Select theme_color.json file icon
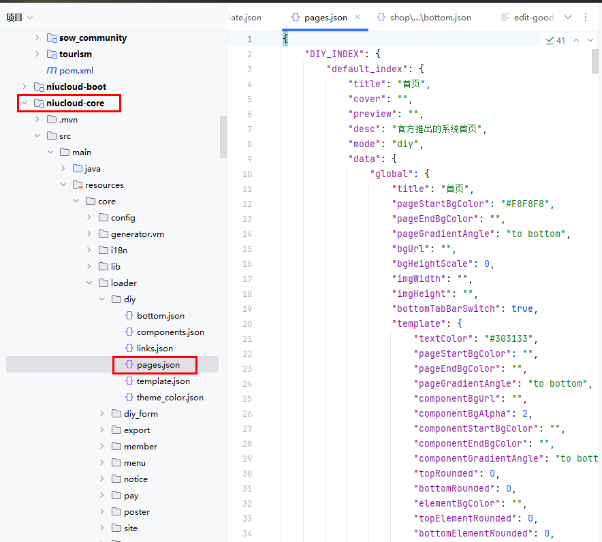Viewport: 602px width, 542px height. (x=129, y=397)
